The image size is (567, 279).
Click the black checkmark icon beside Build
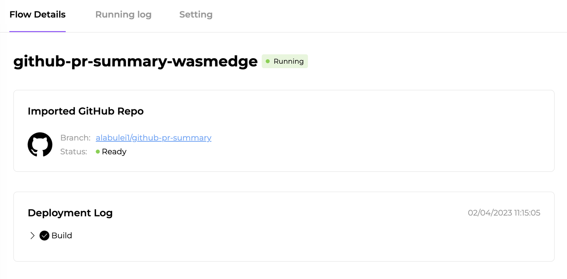pos(44,235)
